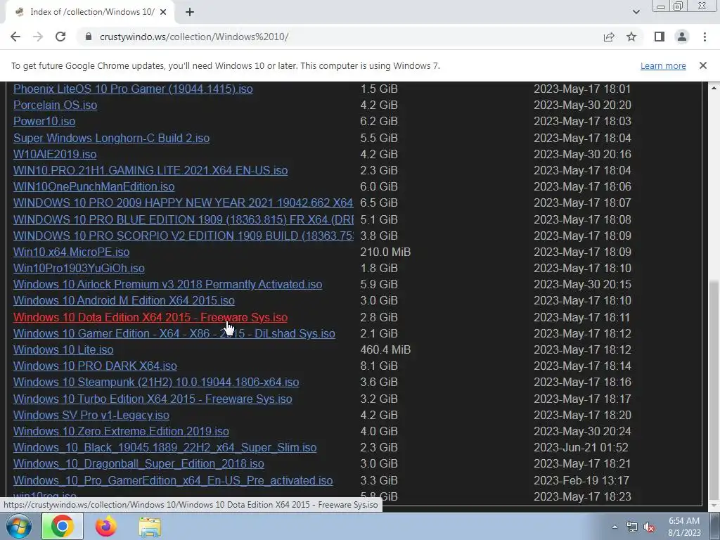Download WIN10.PRO.21H1.GAMING.LITE iso
Screen dimensions: 720x540
pyautogui.click(x=150, y=170)
